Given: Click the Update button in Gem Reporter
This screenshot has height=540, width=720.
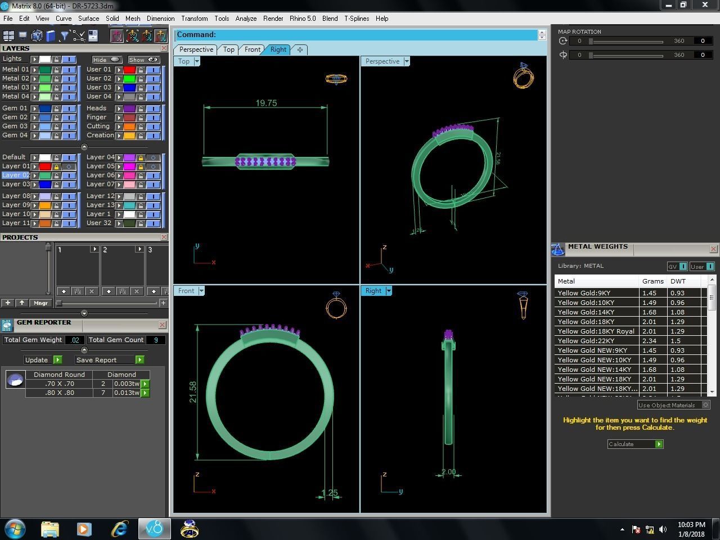Looking at the screenshot, I should click(43, 360).
